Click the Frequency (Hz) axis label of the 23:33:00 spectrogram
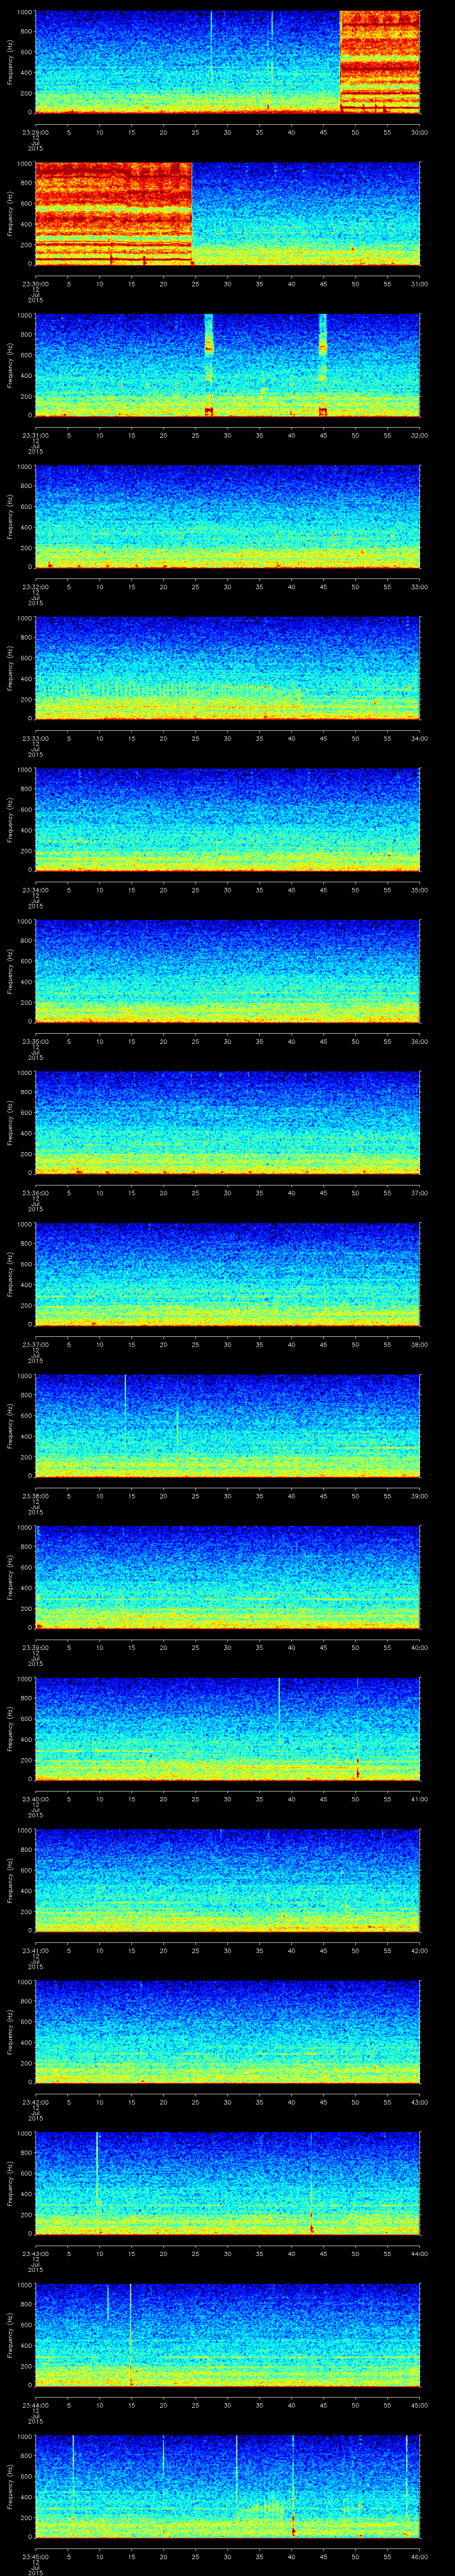The width and height of the screenshot is (455, 2576). [x=10, y=669]
